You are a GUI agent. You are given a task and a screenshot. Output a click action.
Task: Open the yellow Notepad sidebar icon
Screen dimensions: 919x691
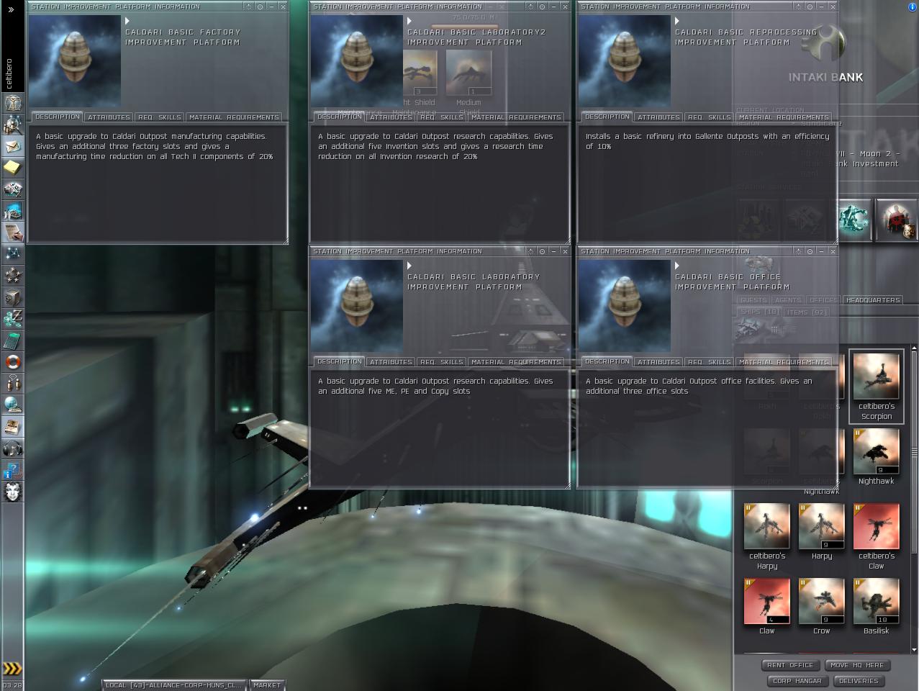(12, 168)
